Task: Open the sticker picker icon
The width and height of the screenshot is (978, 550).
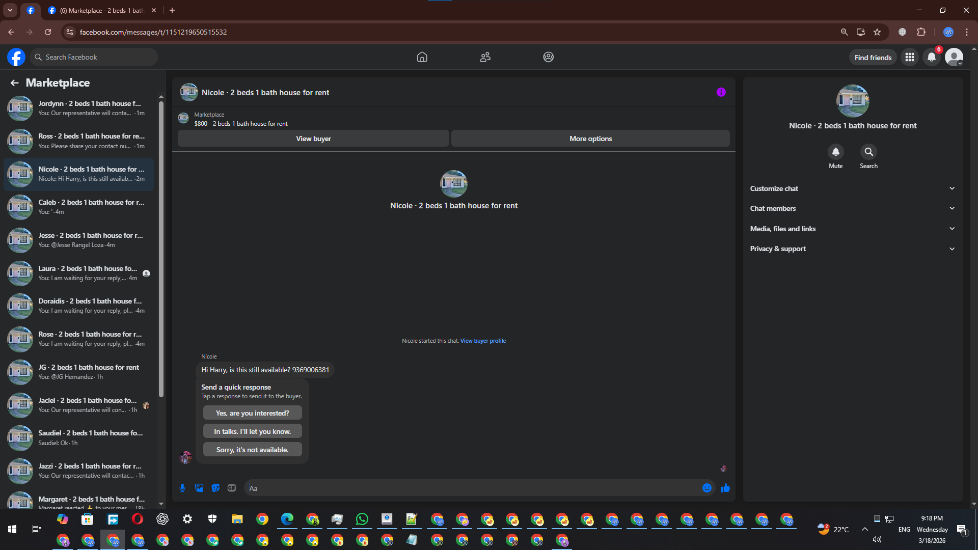Action: [215, 488]
